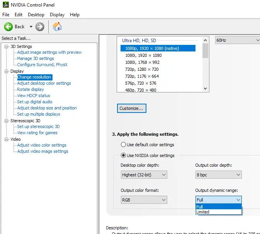The height and width of the screenshot is (234, 260).
Task: Click resolution list scroll up arrow
Action: tap(205, 40)
